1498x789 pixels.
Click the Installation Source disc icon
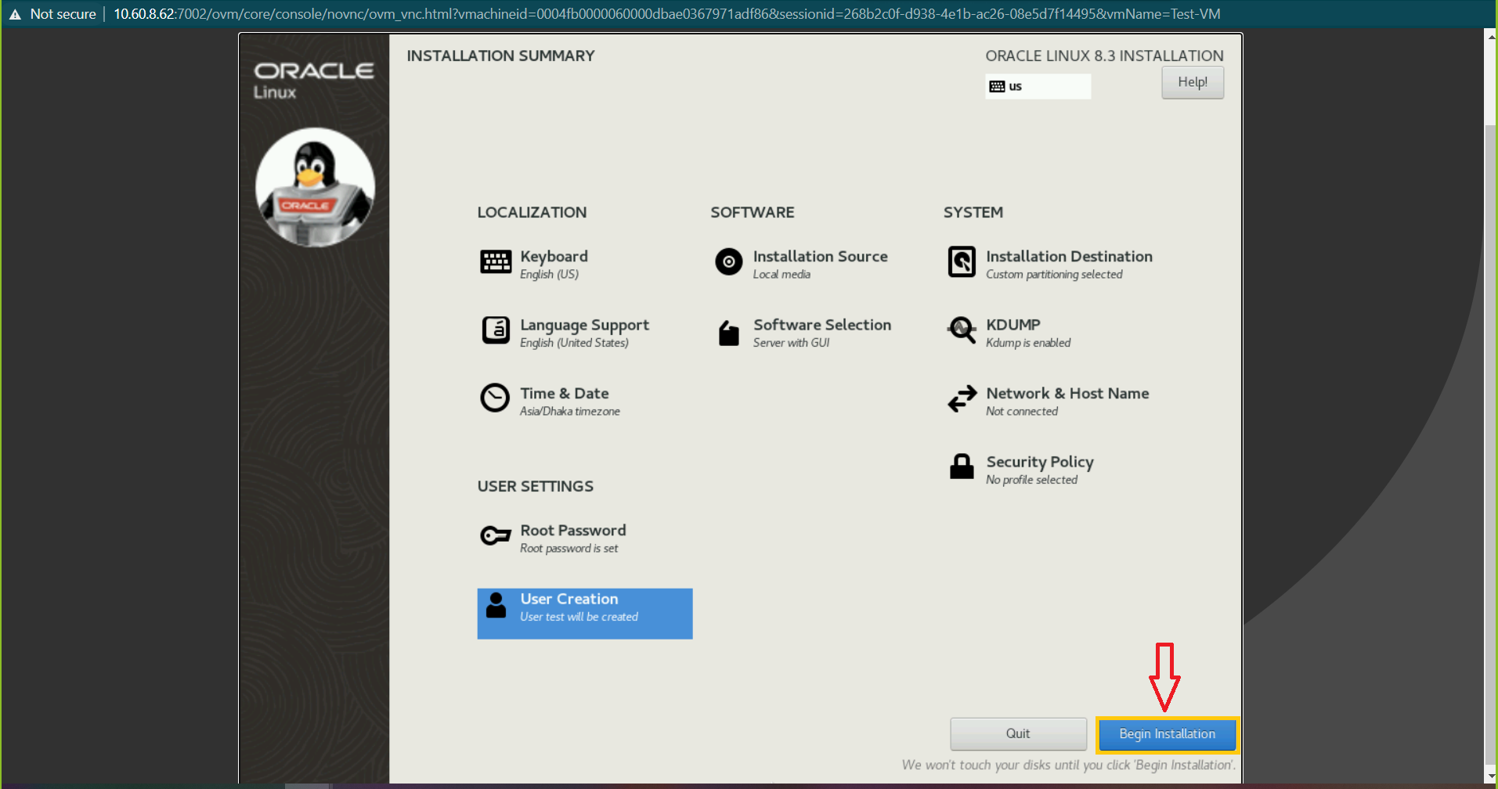click(x=729, y=261)
